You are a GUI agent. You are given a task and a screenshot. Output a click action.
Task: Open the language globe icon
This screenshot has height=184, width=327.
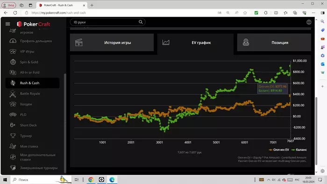coord(309,22)
